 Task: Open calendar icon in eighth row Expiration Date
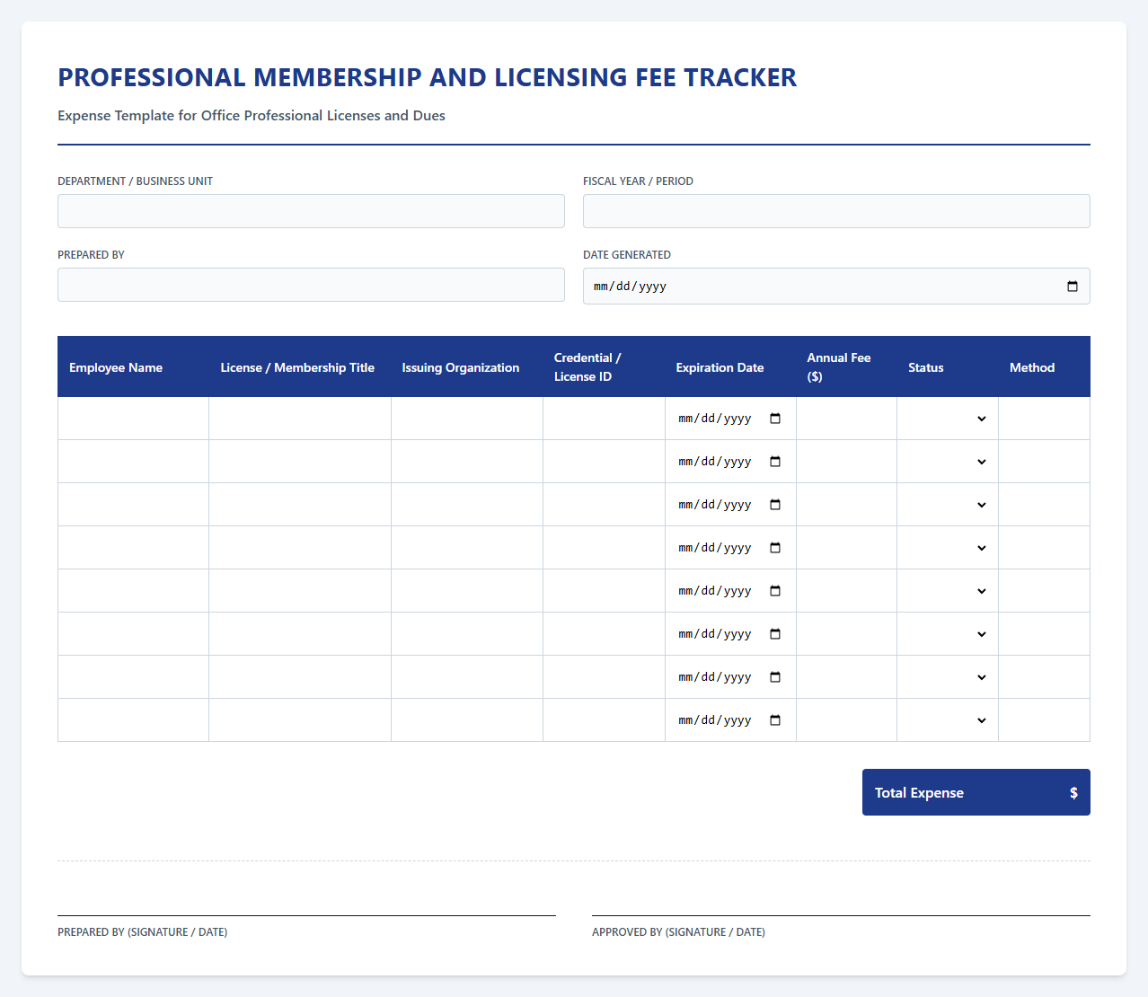pos(776,720)
